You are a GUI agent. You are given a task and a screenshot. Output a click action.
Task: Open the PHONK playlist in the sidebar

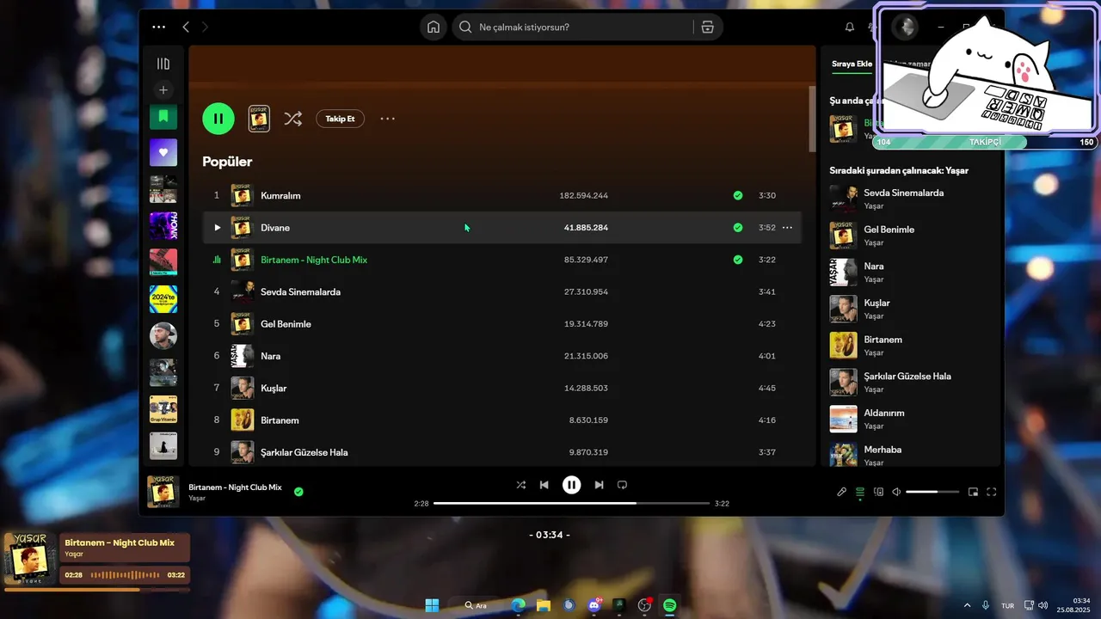(163, 226)
